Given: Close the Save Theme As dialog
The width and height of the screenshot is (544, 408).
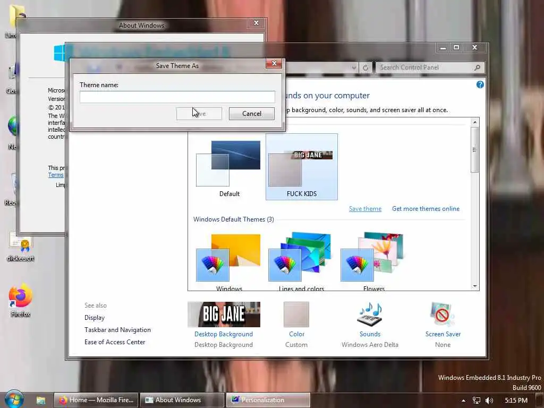Looking at the screenshot, I should (274, 63).
